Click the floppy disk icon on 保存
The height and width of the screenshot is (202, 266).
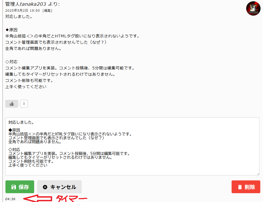[14, 187]
